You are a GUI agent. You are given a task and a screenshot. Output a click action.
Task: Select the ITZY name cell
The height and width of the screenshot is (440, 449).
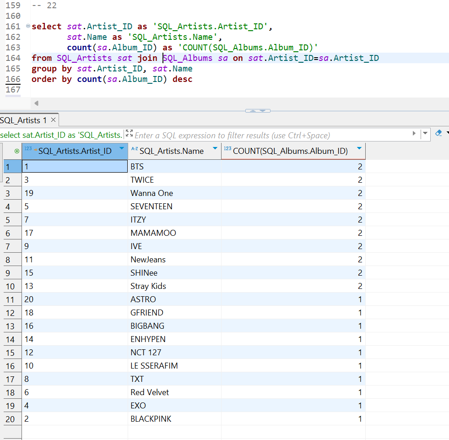[174, 220]
